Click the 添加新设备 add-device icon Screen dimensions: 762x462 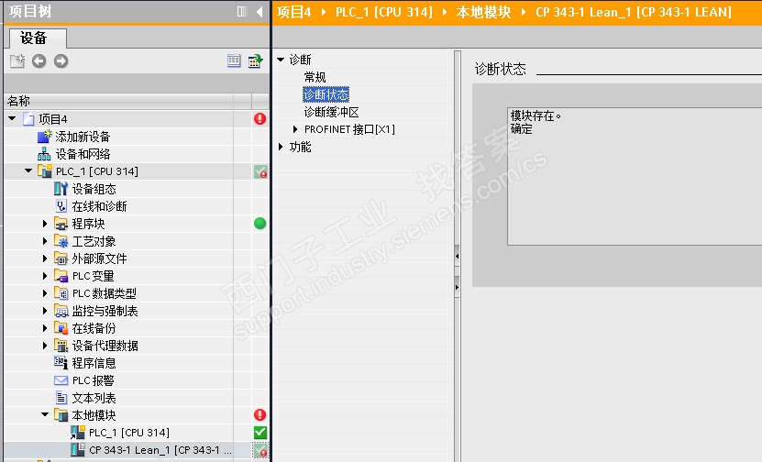click(44, 137)
